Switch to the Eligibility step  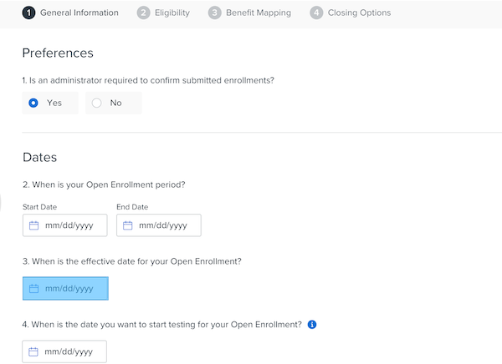(x=172, y=13)
